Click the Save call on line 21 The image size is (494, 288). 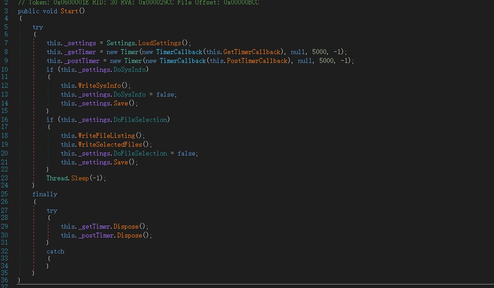(x=121, y=162)
